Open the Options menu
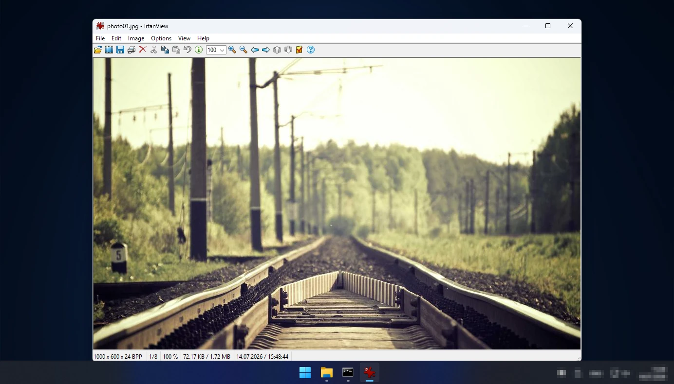This screenshot has width=674, height=384. coord(161,38)
